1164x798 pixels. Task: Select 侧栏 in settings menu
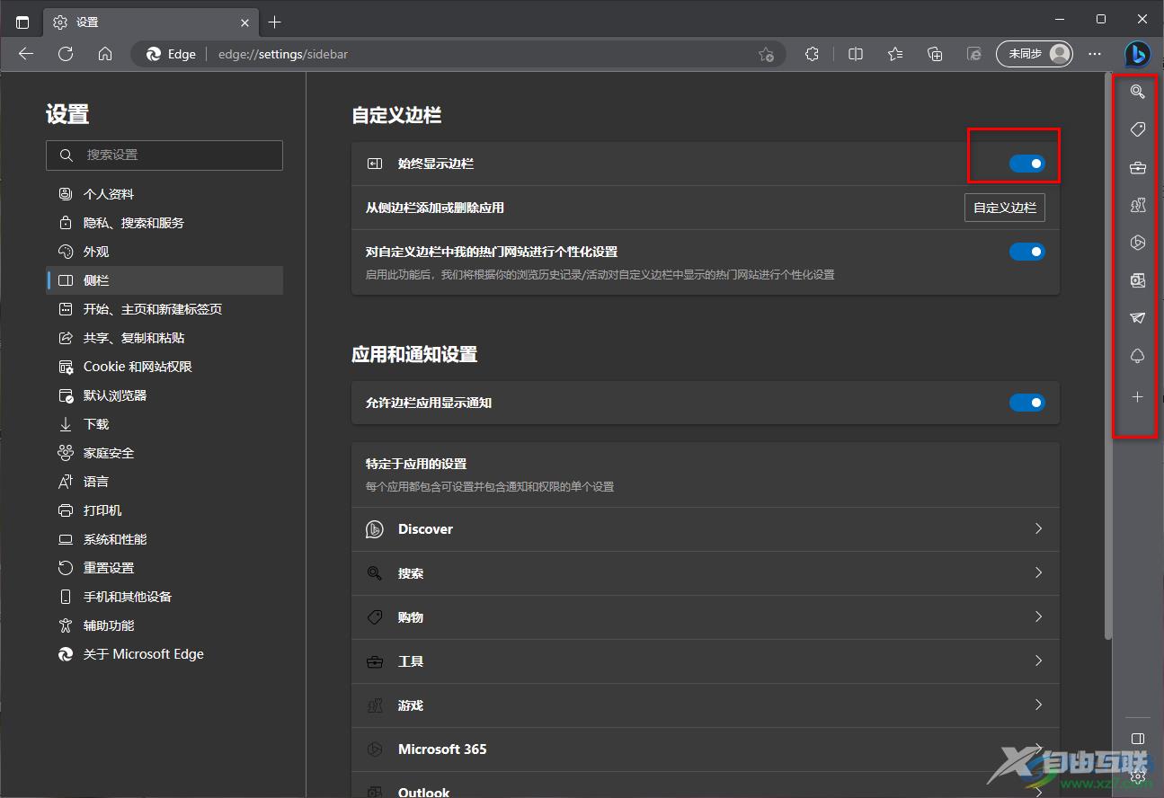(164, 280)
